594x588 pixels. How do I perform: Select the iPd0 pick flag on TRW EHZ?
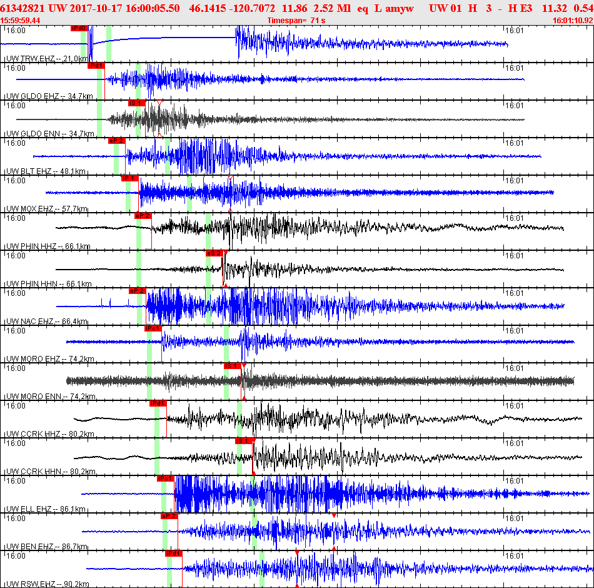pos(79,28)
